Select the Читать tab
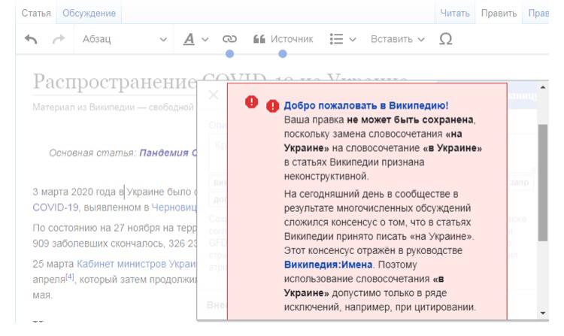The width and height of the screenshot is (564, 336). [x=455, y=14]
